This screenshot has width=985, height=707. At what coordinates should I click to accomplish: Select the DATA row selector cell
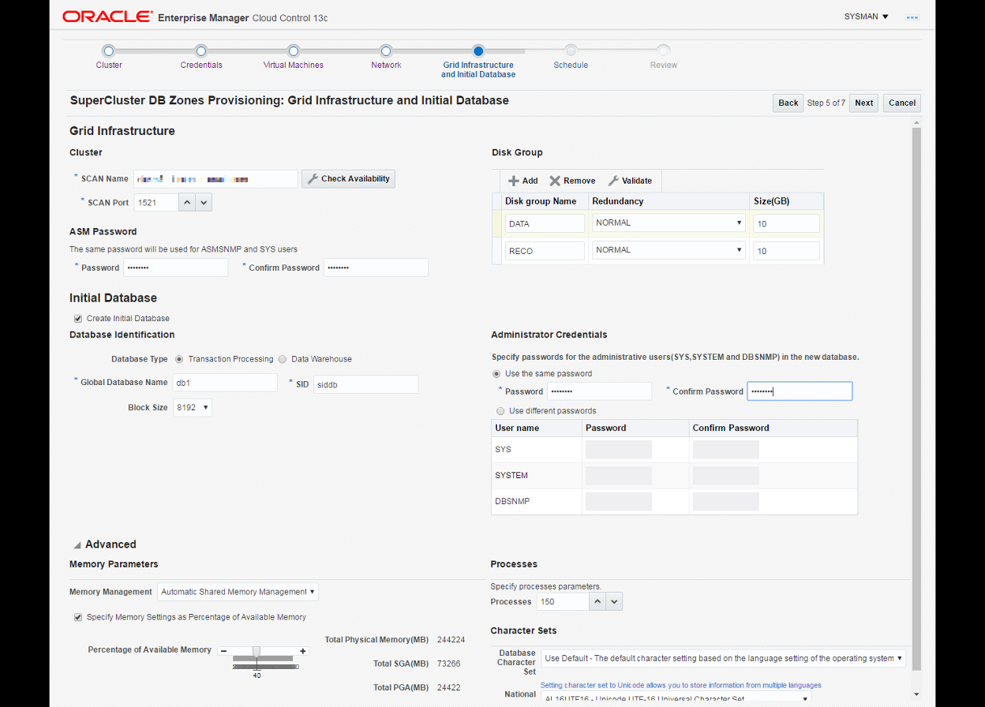click(496, 224)
